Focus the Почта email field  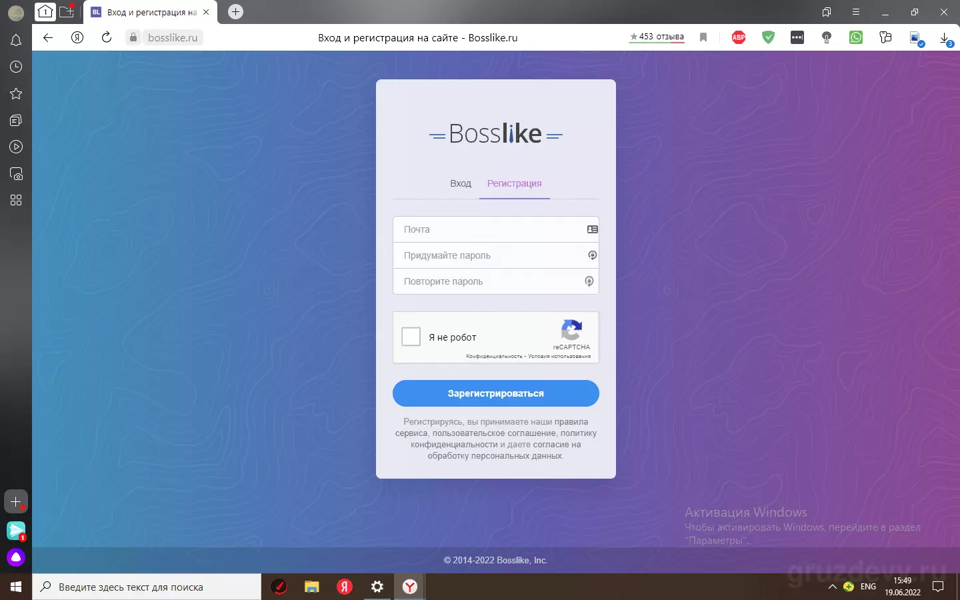coord(496,229)
